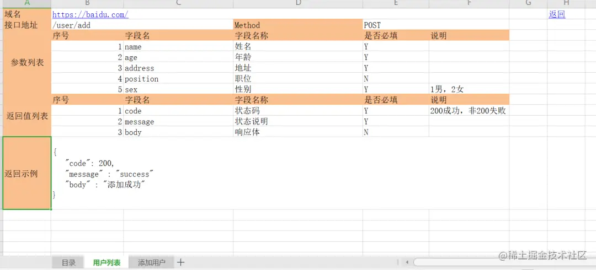596x270 pixels.
Task: Click the Y cell in the message row
Action: click(396, 121)
